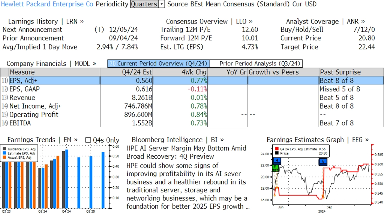Screen dimensions: 384x214
Task: Click Est. LTG (EPS) value 4.73%
Action: [250, 47]
